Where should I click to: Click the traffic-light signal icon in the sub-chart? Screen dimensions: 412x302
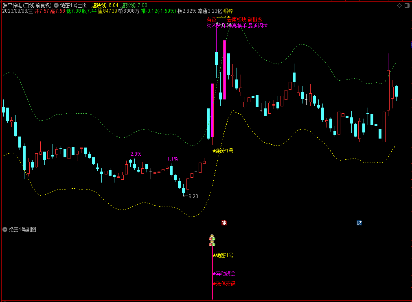pos(212,240)
